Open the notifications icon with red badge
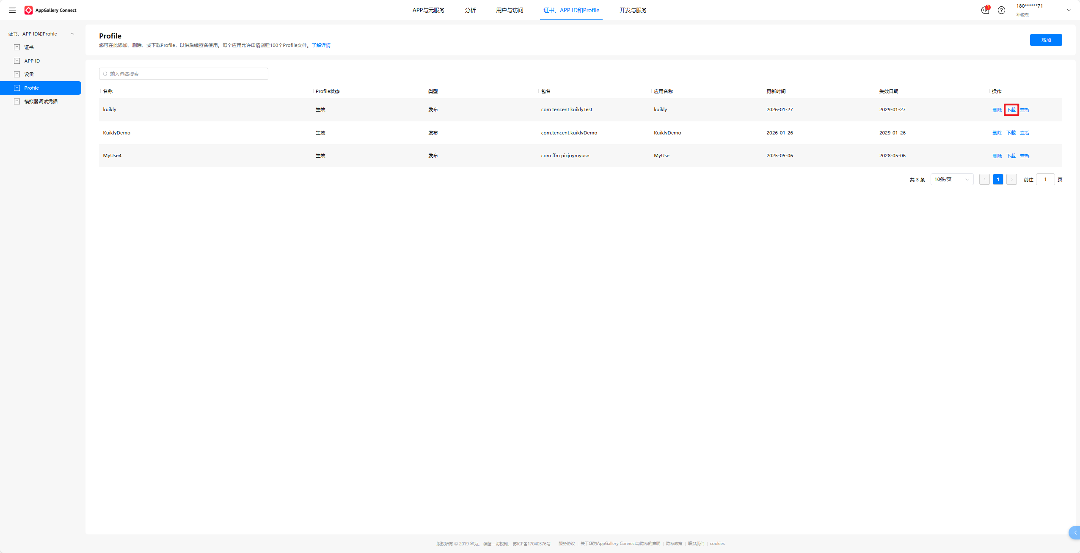Image resolution: width=1080 pixels, height=553 pixels. [x=985, y=10]
